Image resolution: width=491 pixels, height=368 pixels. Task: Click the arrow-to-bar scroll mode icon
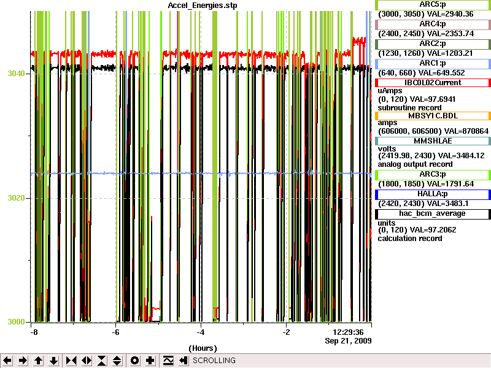click(184, 361)
